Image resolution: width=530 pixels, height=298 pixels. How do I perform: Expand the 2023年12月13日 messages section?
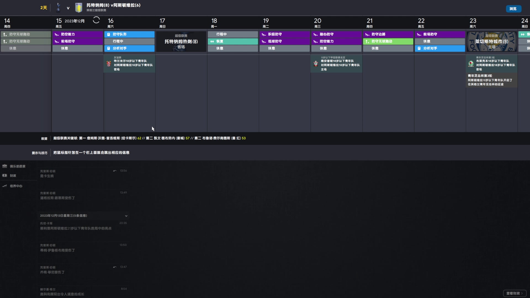126,215
